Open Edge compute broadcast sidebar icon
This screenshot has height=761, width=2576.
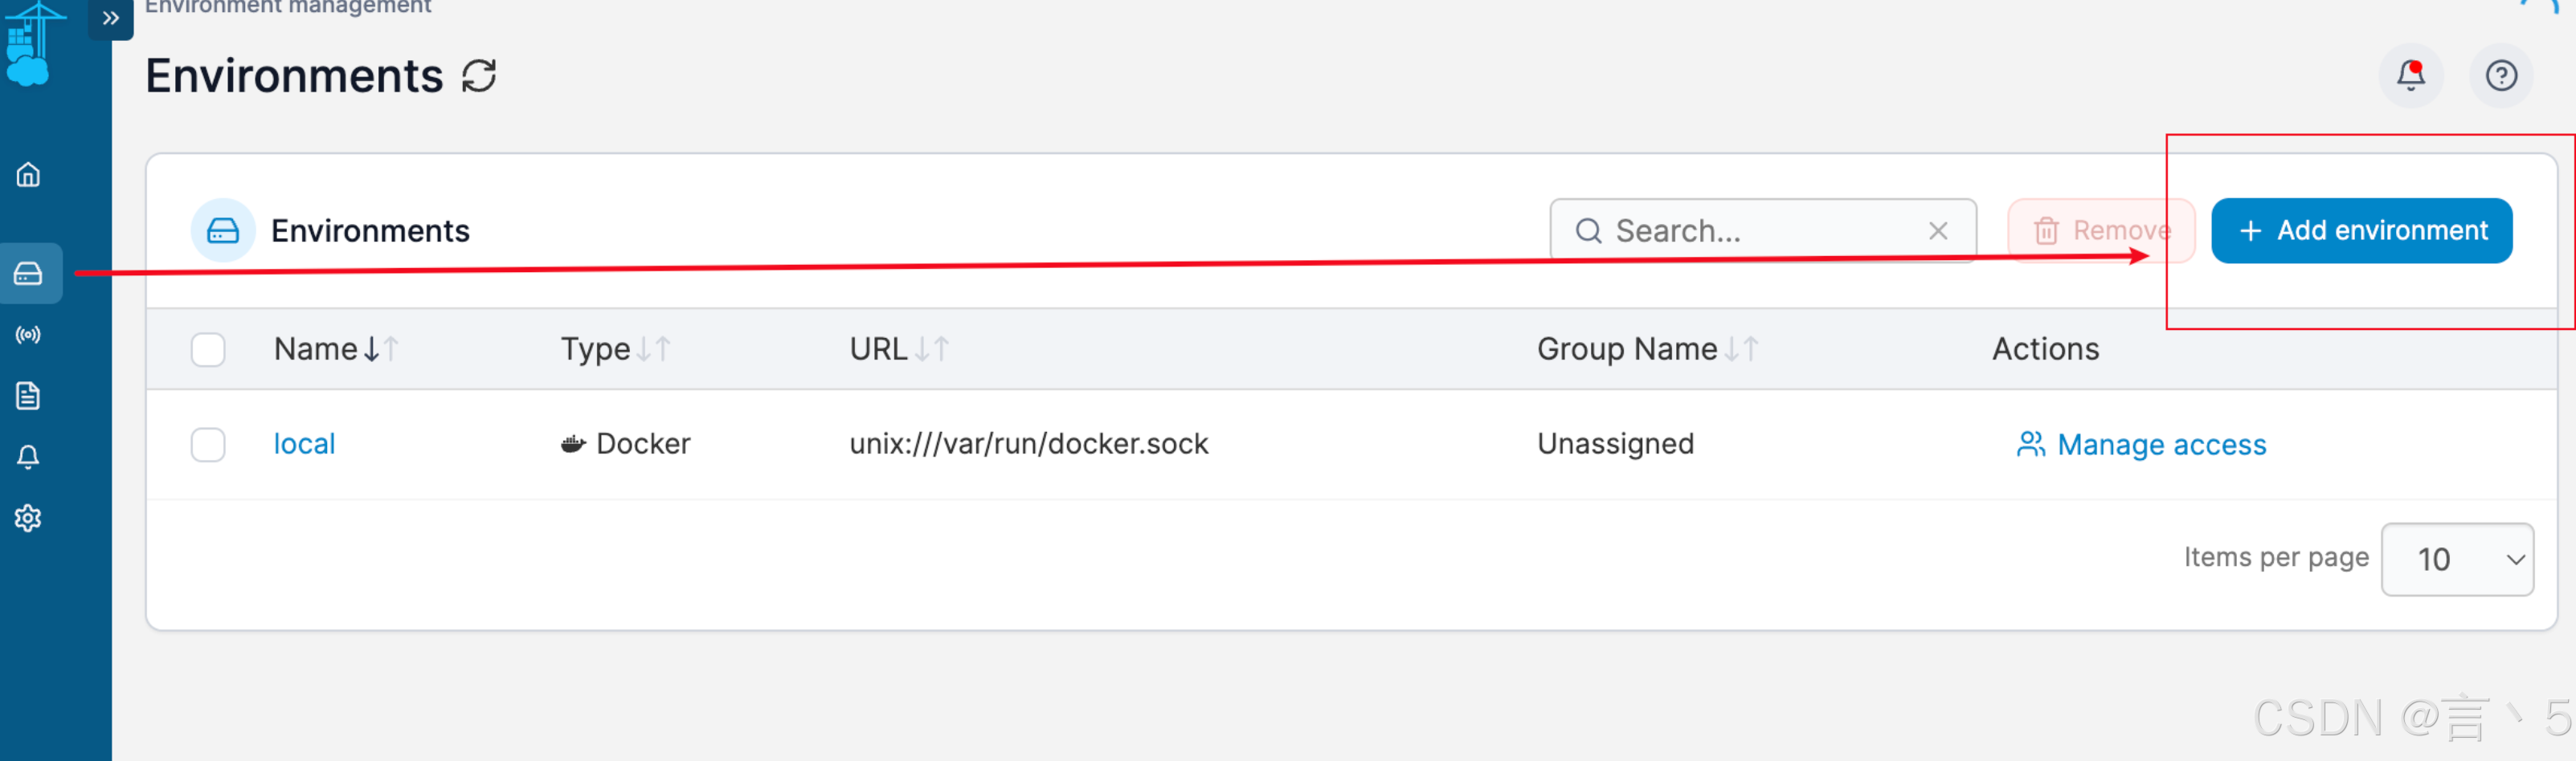pyautogui.click(x=28, y=335)
